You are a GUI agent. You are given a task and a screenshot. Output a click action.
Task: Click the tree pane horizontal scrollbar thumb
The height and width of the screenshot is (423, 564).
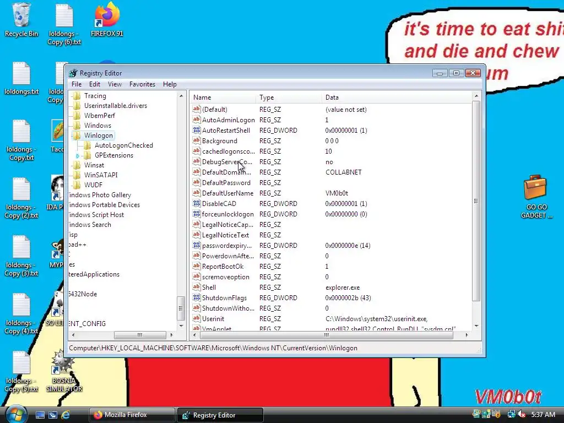tap(140, 335)
